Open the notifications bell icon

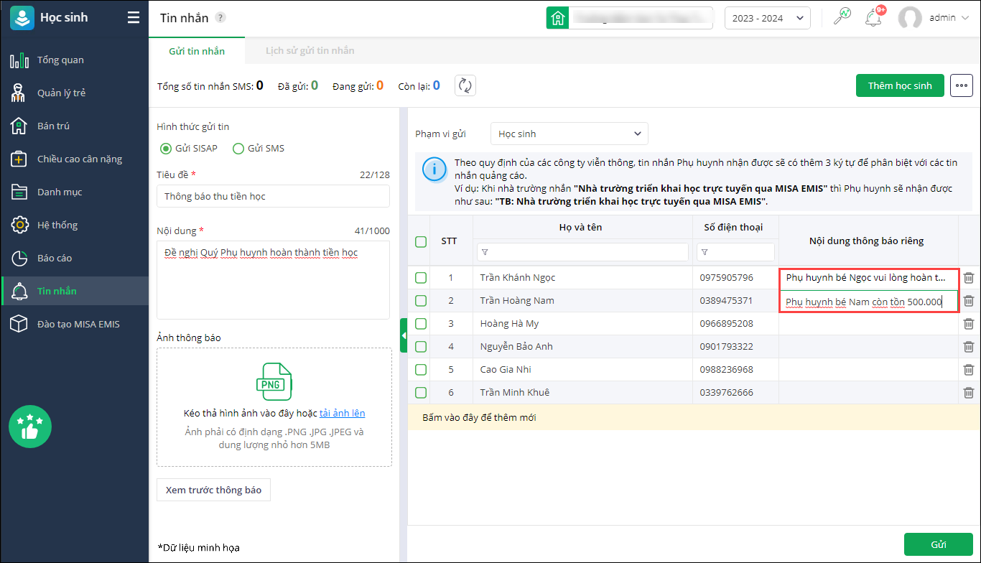[874, 18]
